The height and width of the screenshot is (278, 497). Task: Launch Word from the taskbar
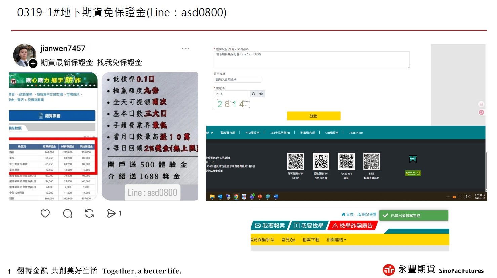pos(276,197)
